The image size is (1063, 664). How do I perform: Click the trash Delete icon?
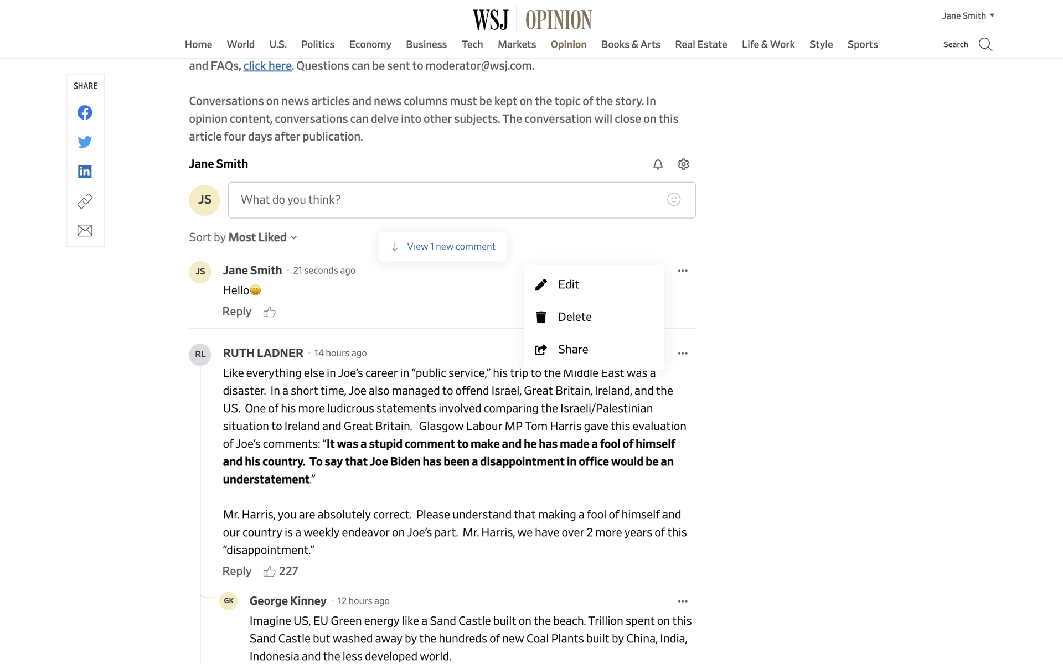[x=541, y=317]
